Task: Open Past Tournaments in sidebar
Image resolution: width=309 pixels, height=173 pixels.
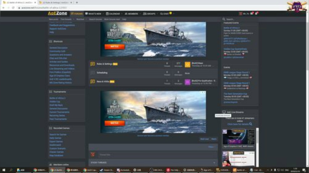Action: [58, 119]
